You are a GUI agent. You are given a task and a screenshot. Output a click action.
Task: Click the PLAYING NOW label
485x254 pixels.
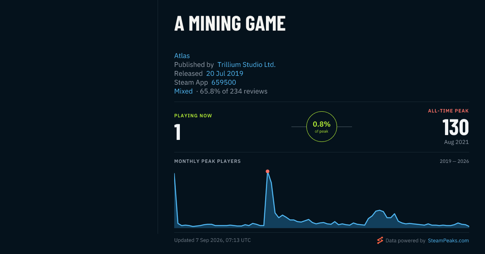[x=193, y=116]
